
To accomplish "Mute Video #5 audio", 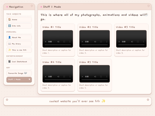I will click(x=95, y=77).
